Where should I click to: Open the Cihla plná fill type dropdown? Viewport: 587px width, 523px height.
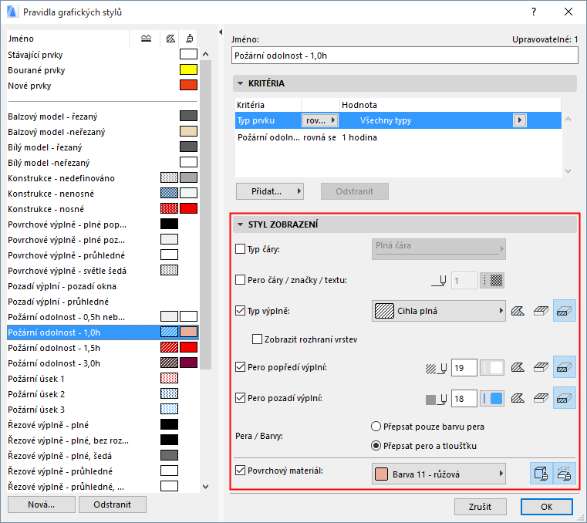coord(439,311)
